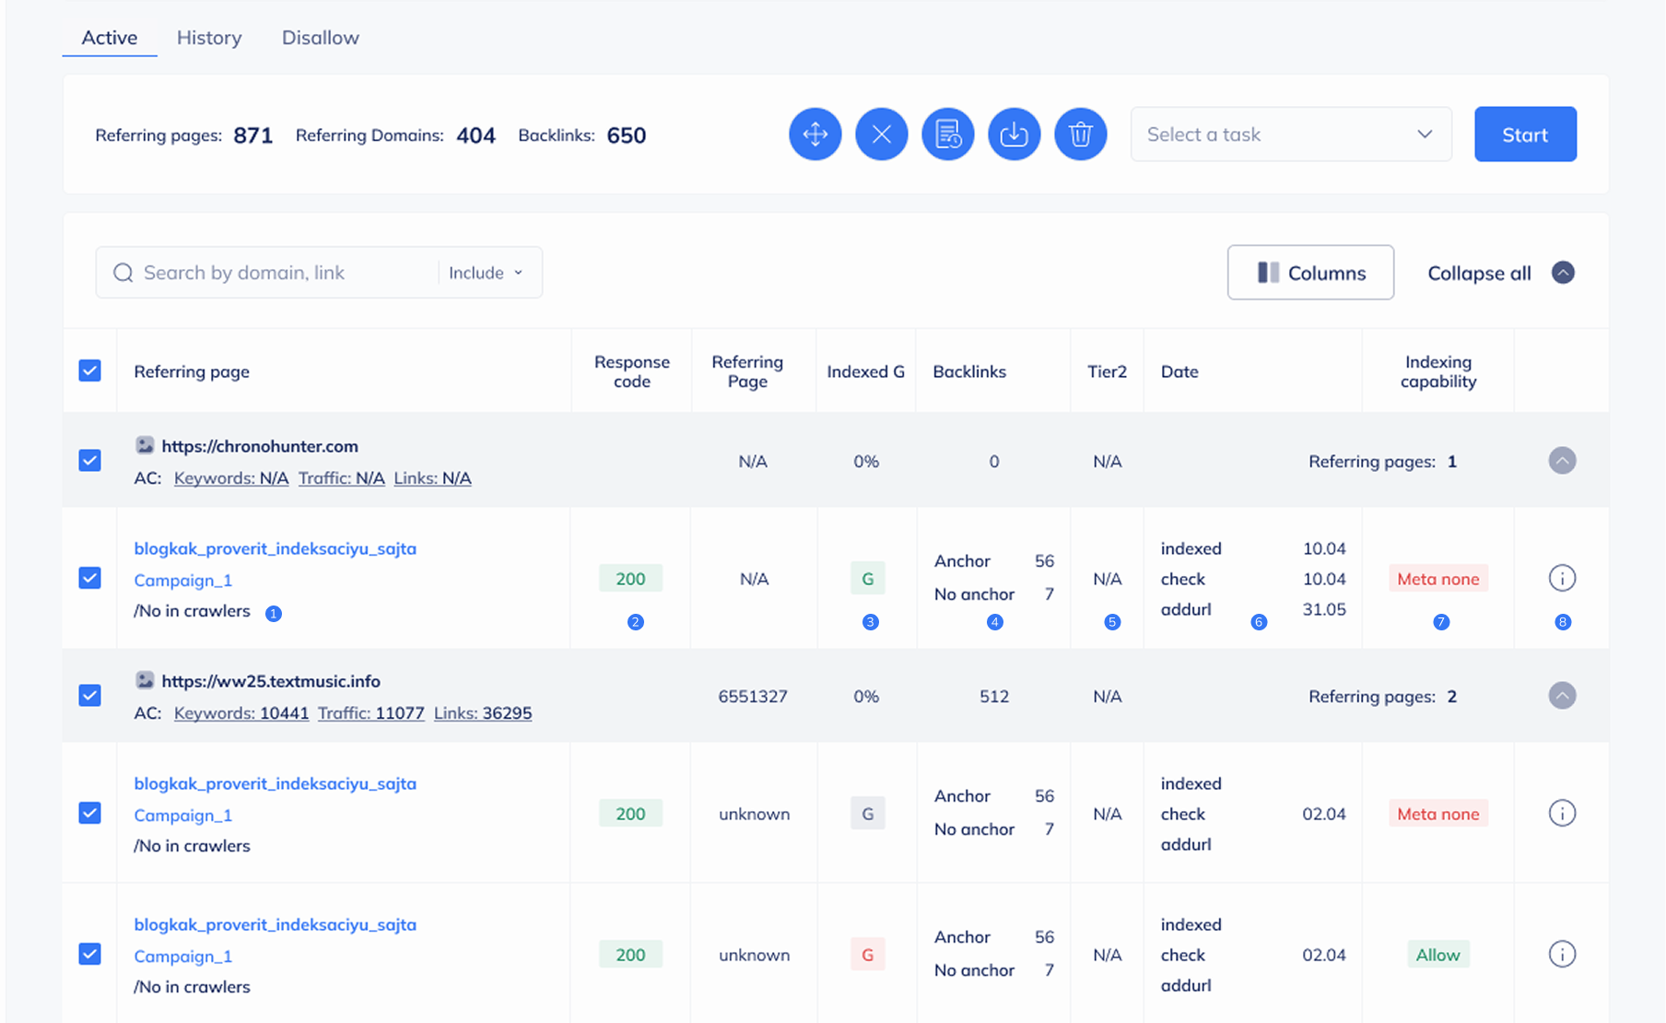Switch to the History tab
Screen dimensions: 1666x1023
coord(209,38)
